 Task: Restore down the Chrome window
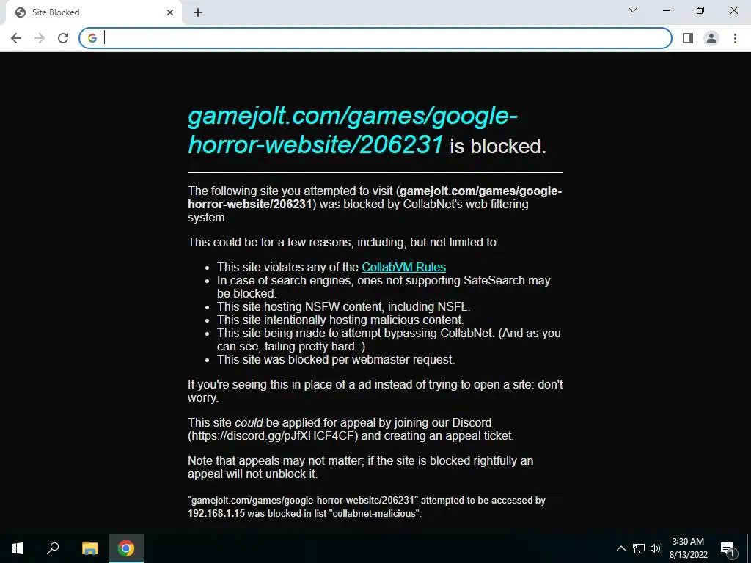700,10
